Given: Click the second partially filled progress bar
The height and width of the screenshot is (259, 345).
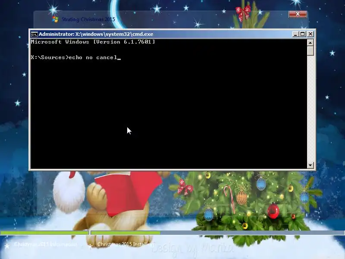Looking at the screenshot, I should coord(217,233).
